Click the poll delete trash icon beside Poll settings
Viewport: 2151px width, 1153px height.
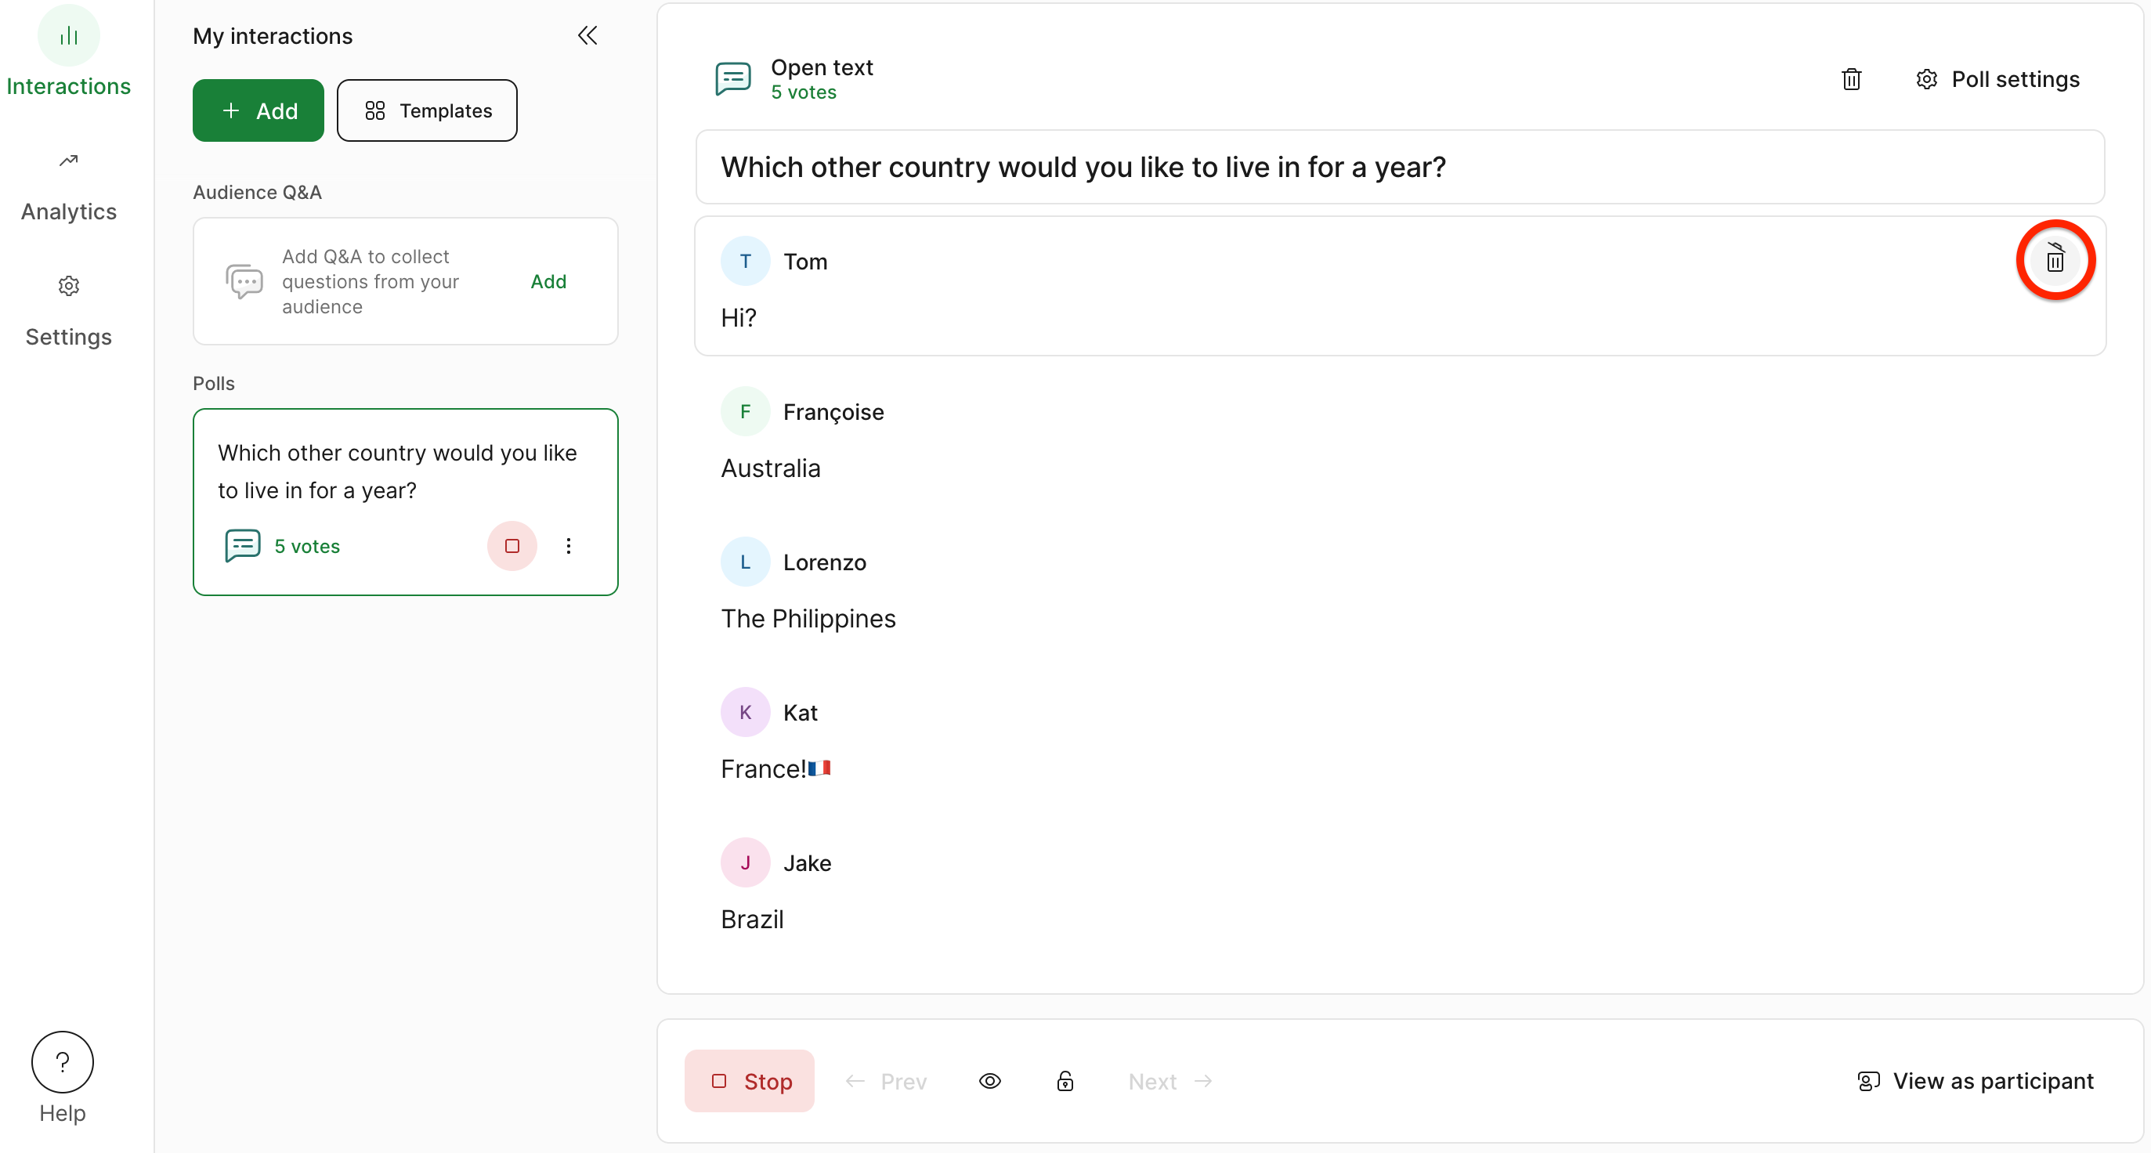[x=1851, y=79]
